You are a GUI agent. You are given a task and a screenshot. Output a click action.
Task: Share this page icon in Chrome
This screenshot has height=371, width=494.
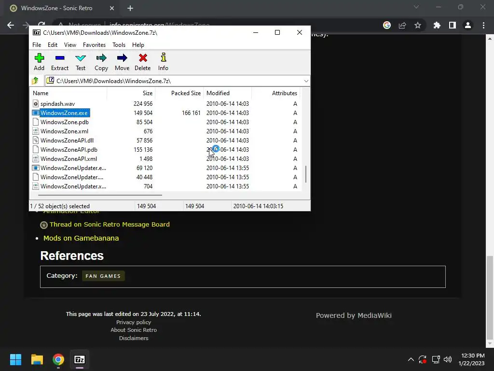click(x=402, y=25)
